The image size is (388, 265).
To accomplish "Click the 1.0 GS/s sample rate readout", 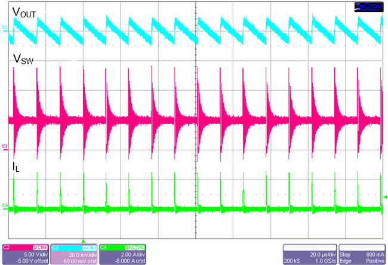I will [324, 261].
